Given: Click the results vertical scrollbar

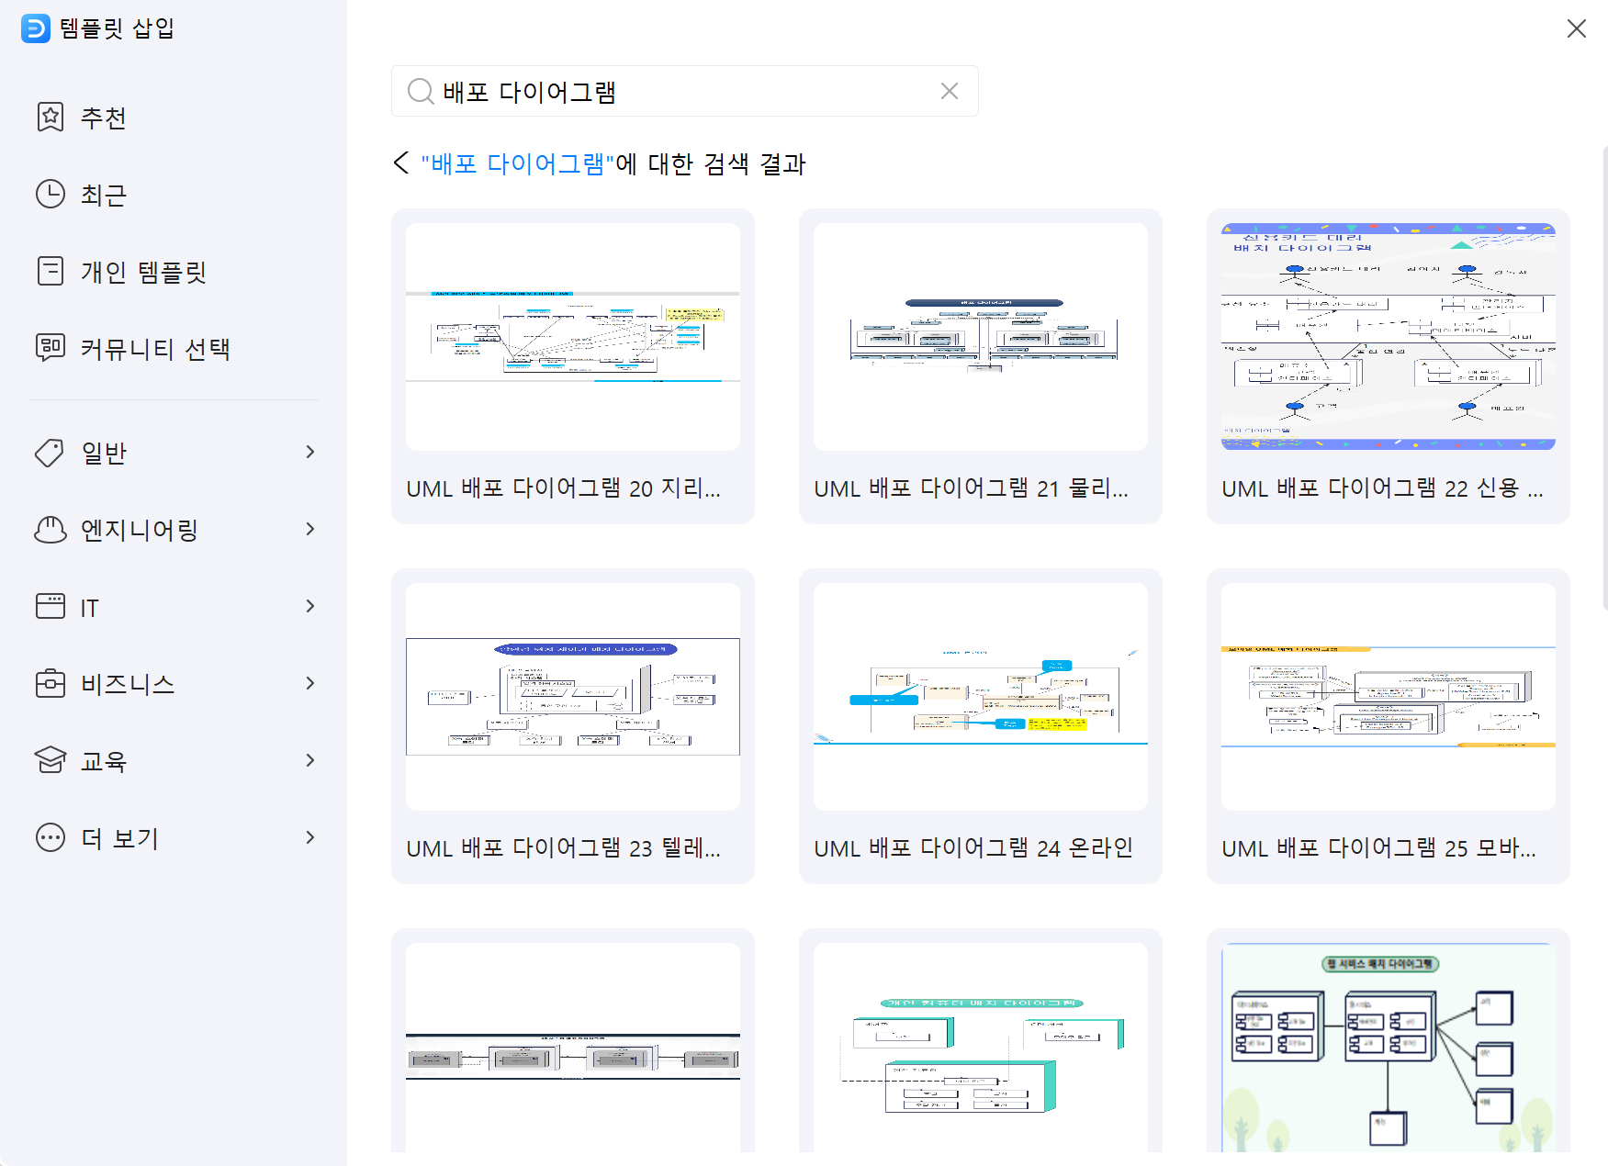Looking at the screenshot, I should (1604, 377).
